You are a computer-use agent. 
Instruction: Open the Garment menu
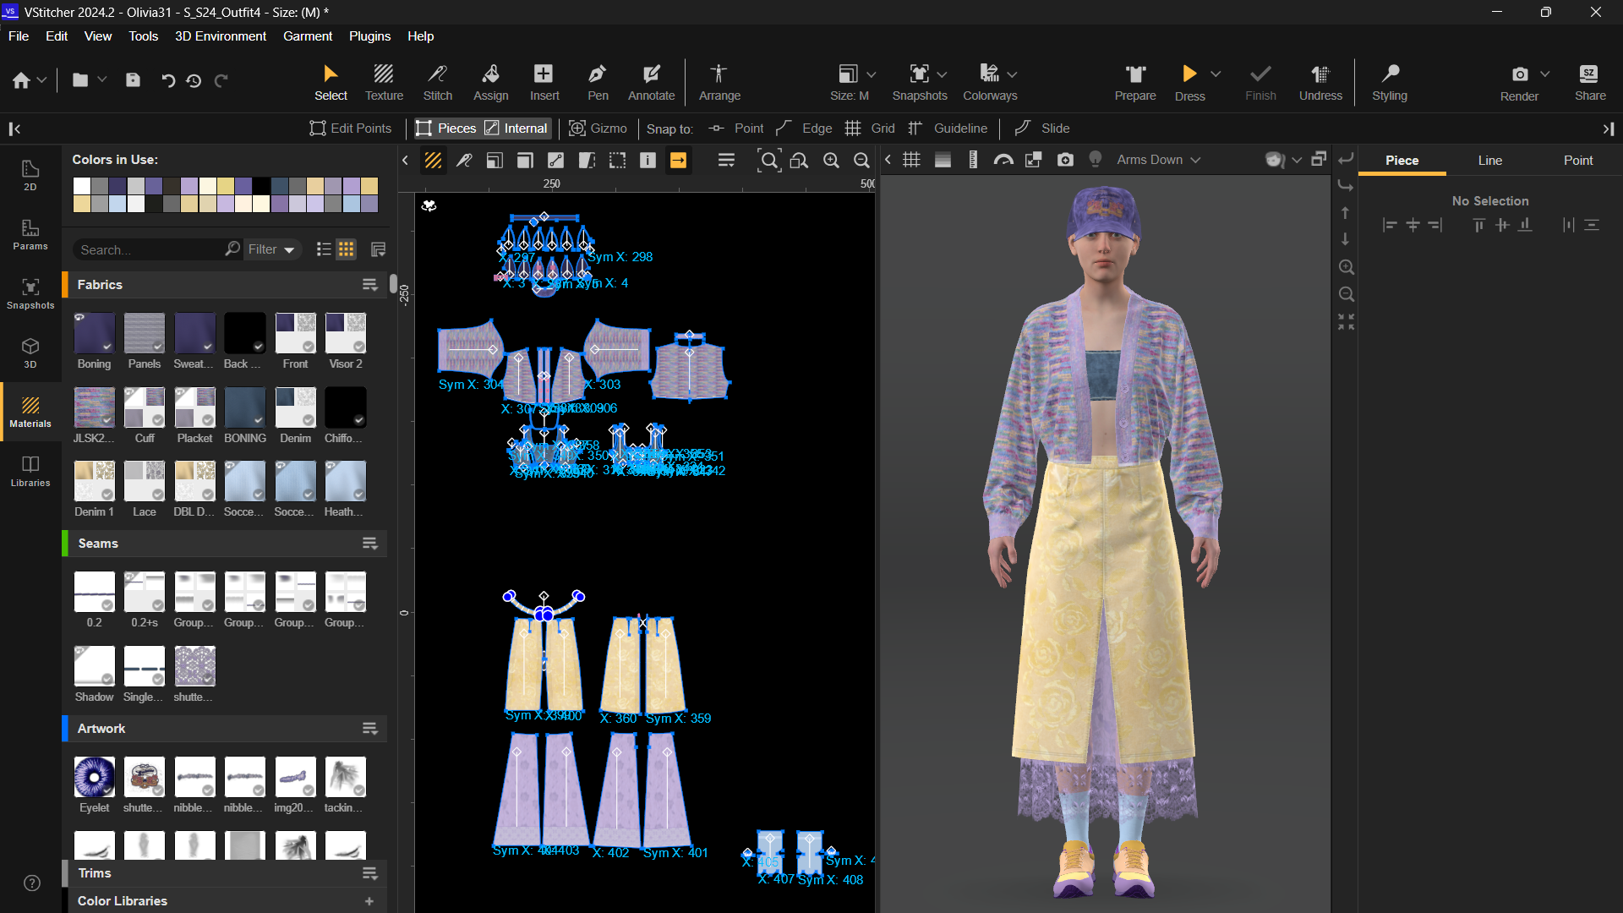tap(307, 36)
